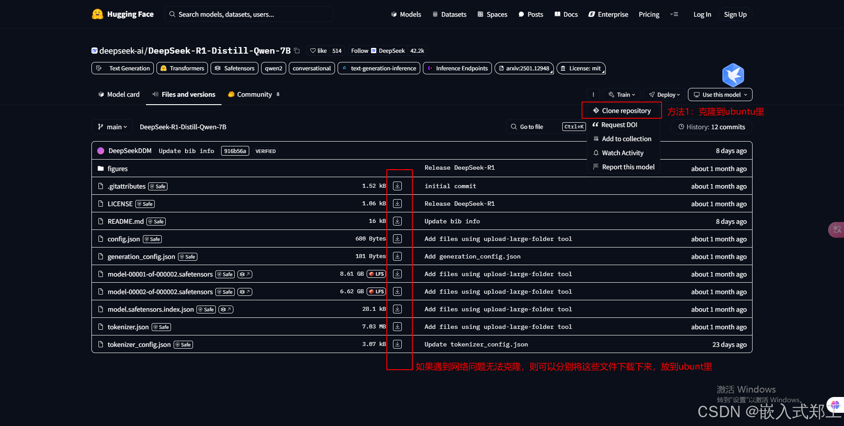Switch to the Model card tab

pyautogui.click(x=119, y=94)
